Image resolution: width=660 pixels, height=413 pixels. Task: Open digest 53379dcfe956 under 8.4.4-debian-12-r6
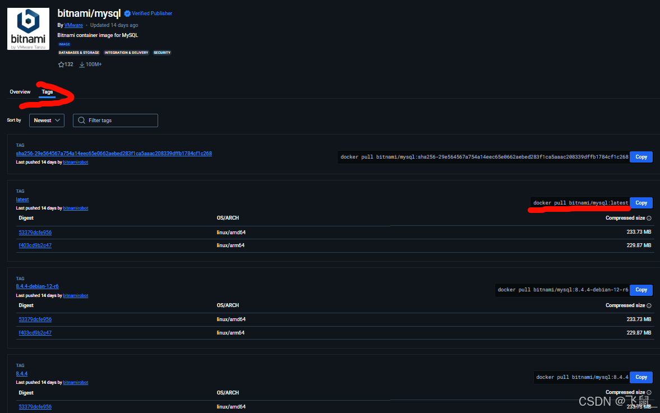[x=35, y=319]
